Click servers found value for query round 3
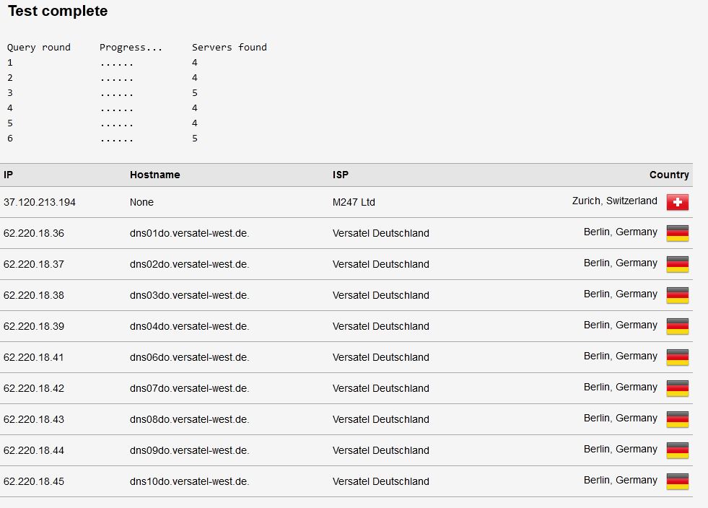Image resolution: width=708 pixels, height=508 pixels. tap(195, 93)
